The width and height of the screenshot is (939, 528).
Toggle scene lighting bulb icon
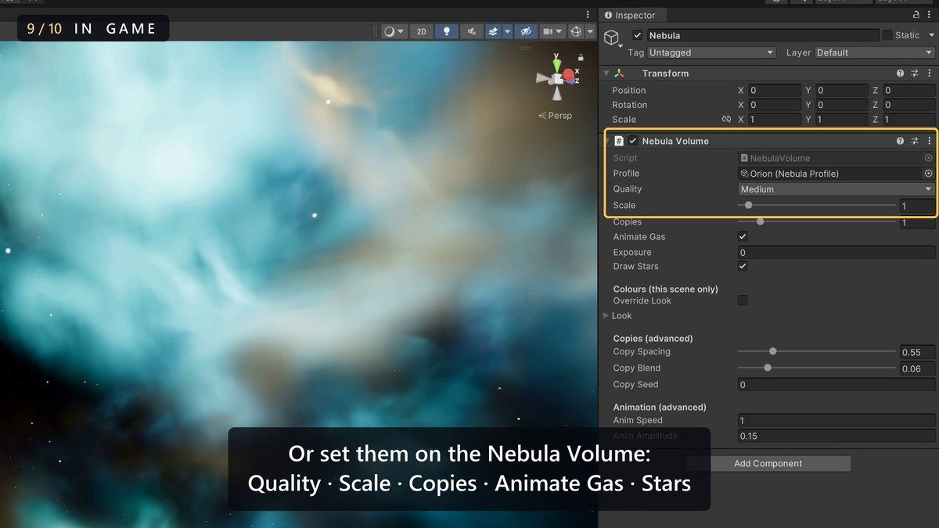(447, 31)
